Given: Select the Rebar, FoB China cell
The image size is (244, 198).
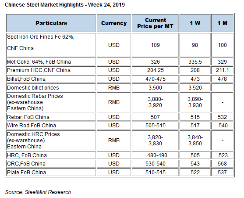Looking at the screenshot, I should [x=51, y=117].
